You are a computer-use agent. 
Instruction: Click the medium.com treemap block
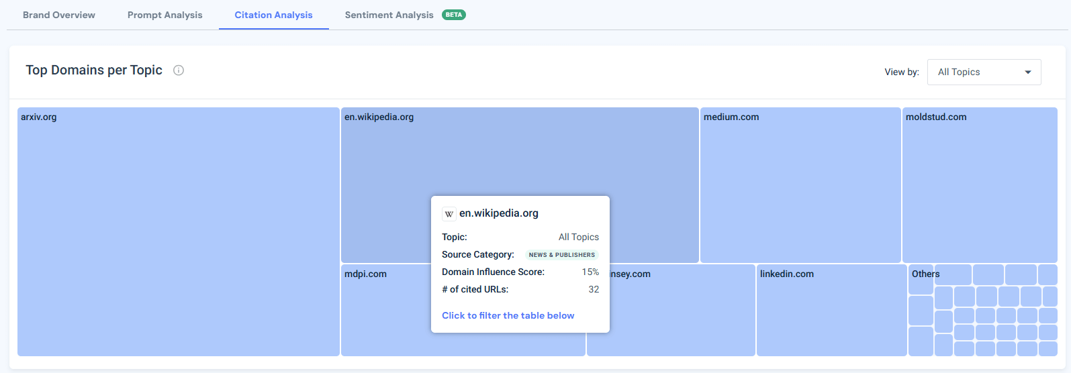pos(800,184)
